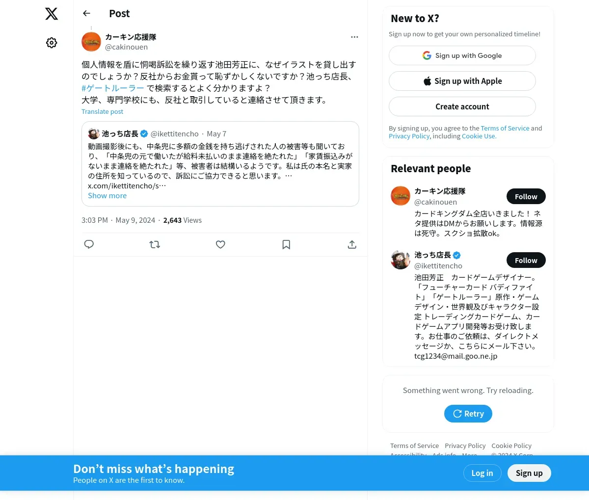Screen dimensions: 589x500
Task: Open the post's three-dot more menu
Action: pos(354,37)
